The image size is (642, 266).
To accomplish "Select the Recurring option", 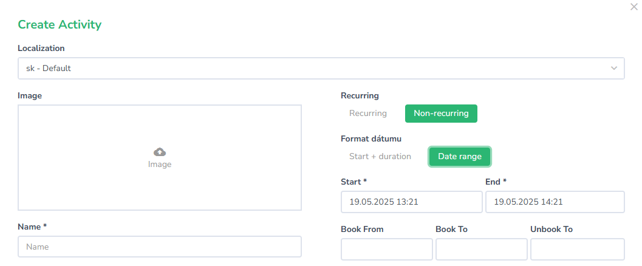I will (x=367, y=114).
